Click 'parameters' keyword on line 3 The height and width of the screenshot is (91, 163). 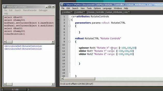pyautogui.click(x=83, y=23)
